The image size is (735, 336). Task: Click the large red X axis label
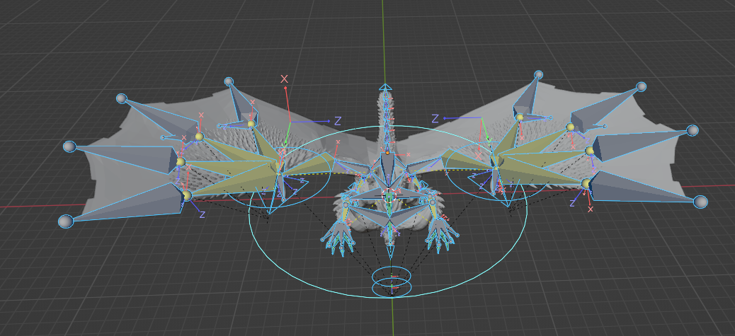[x=285, y=79]
